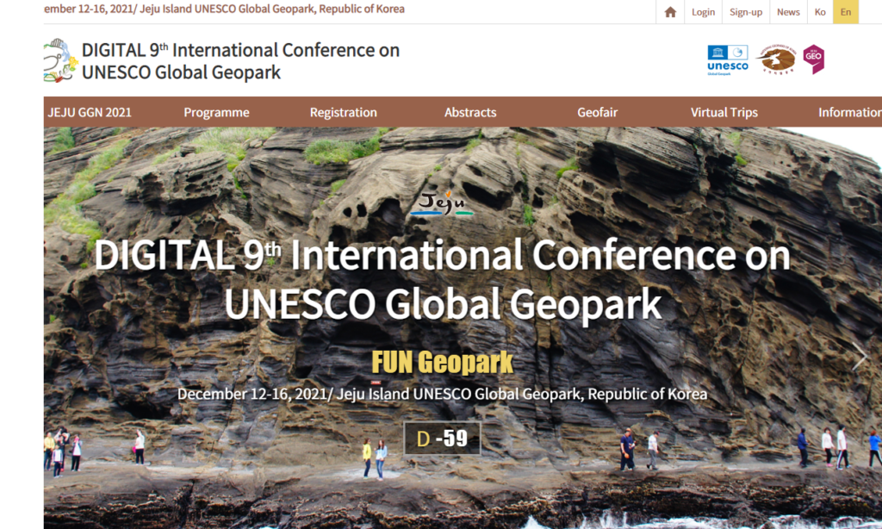Viewport: 882px width, 529px height.
Task: Click the pink Jeju GEO hexagon logo
Action: tap(813, 59)
